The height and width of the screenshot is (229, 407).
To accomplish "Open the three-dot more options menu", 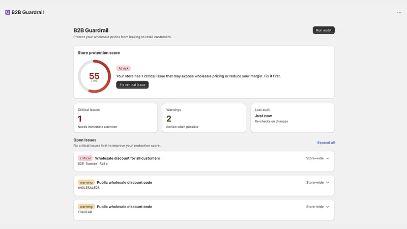I will pyautogui.click(x=399, y=12).
